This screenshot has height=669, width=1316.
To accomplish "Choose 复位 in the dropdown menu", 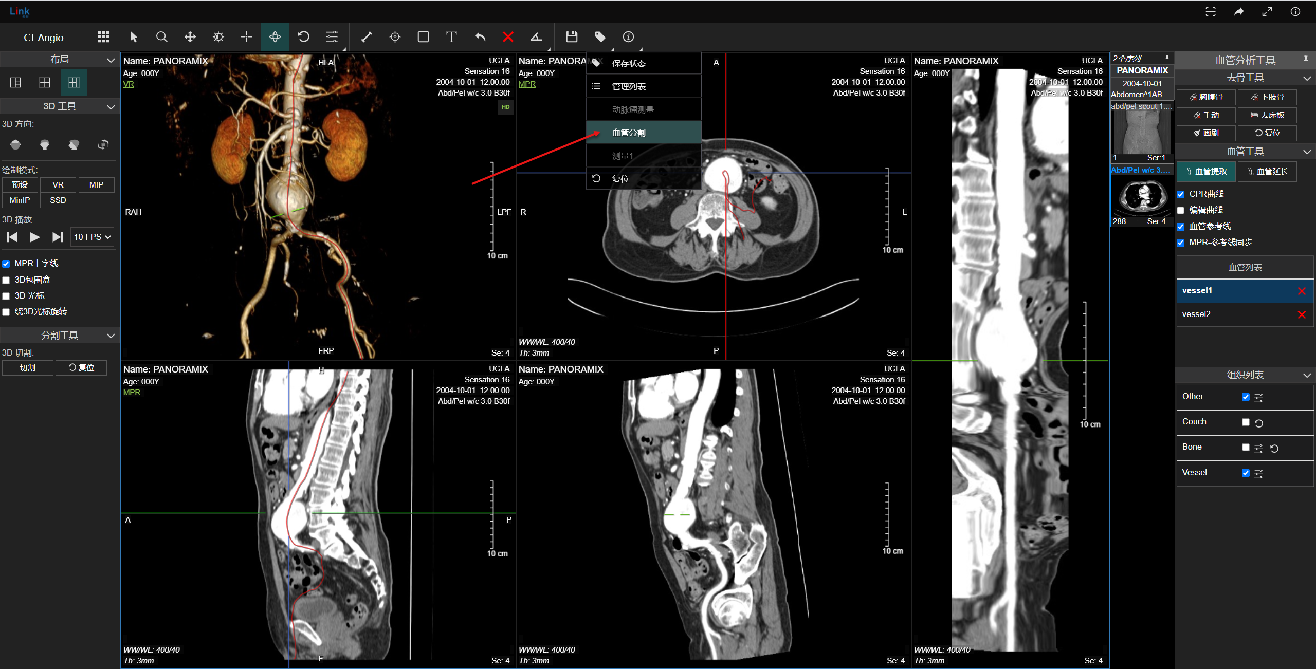I will pyautogui.click(x=644, y=179).
